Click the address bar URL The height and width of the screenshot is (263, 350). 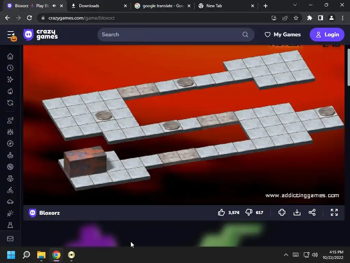(81, 18)
